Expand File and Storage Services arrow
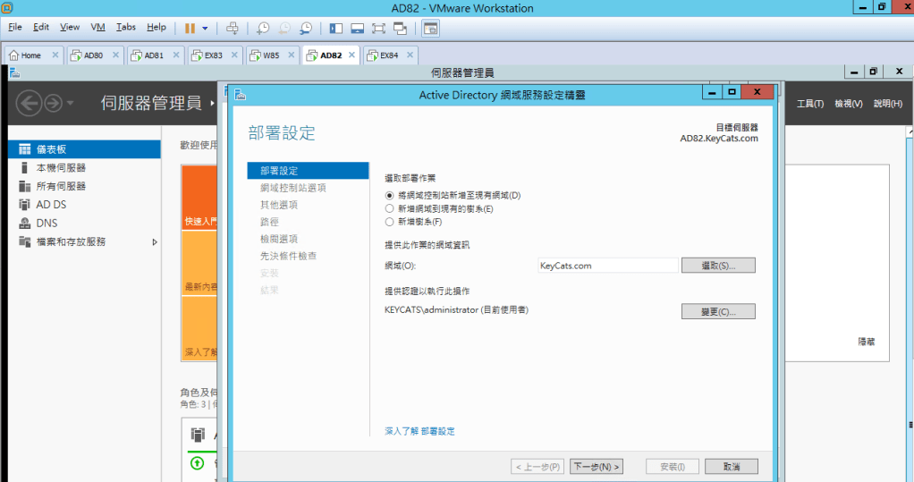This screenshot has width=914, height=482. point(155,241)
